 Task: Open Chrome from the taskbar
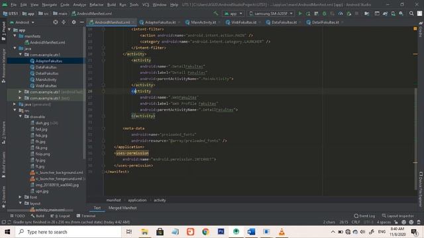click(x=205, y=232)
